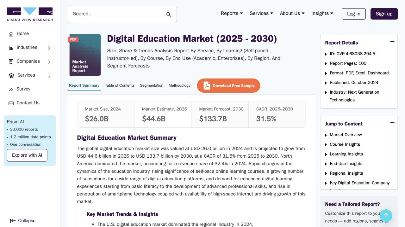This screenshot has width=405, height=227.
Task: Jump to Course Insights section
Action: 345,144
